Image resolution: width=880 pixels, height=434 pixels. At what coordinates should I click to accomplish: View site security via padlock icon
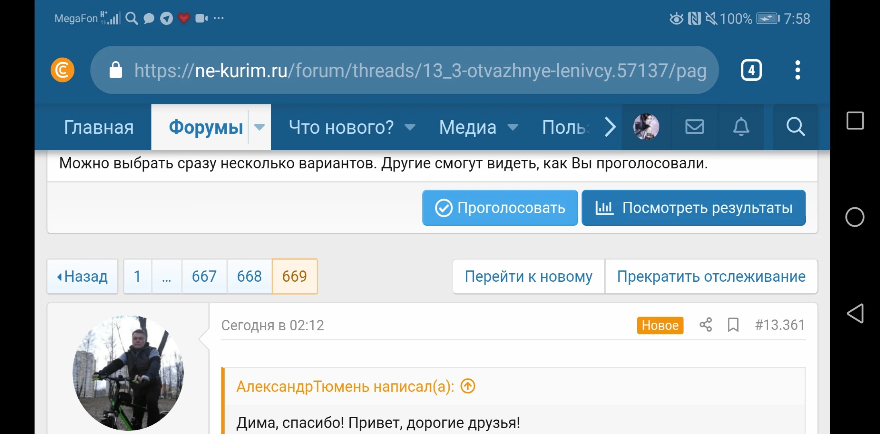coord(116,69)
